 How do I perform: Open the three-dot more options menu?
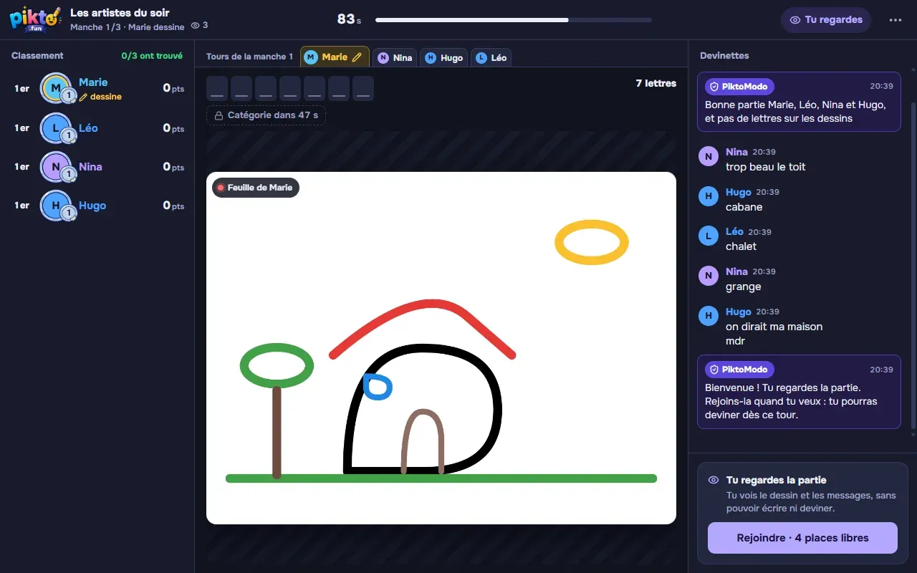click(x=896, y=20)
